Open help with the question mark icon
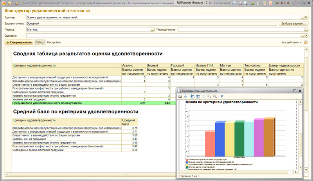313x181 pixels. tap(305, 42)
